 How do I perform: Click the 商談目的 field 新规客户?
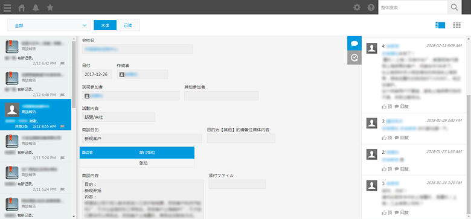click(142, 139)
